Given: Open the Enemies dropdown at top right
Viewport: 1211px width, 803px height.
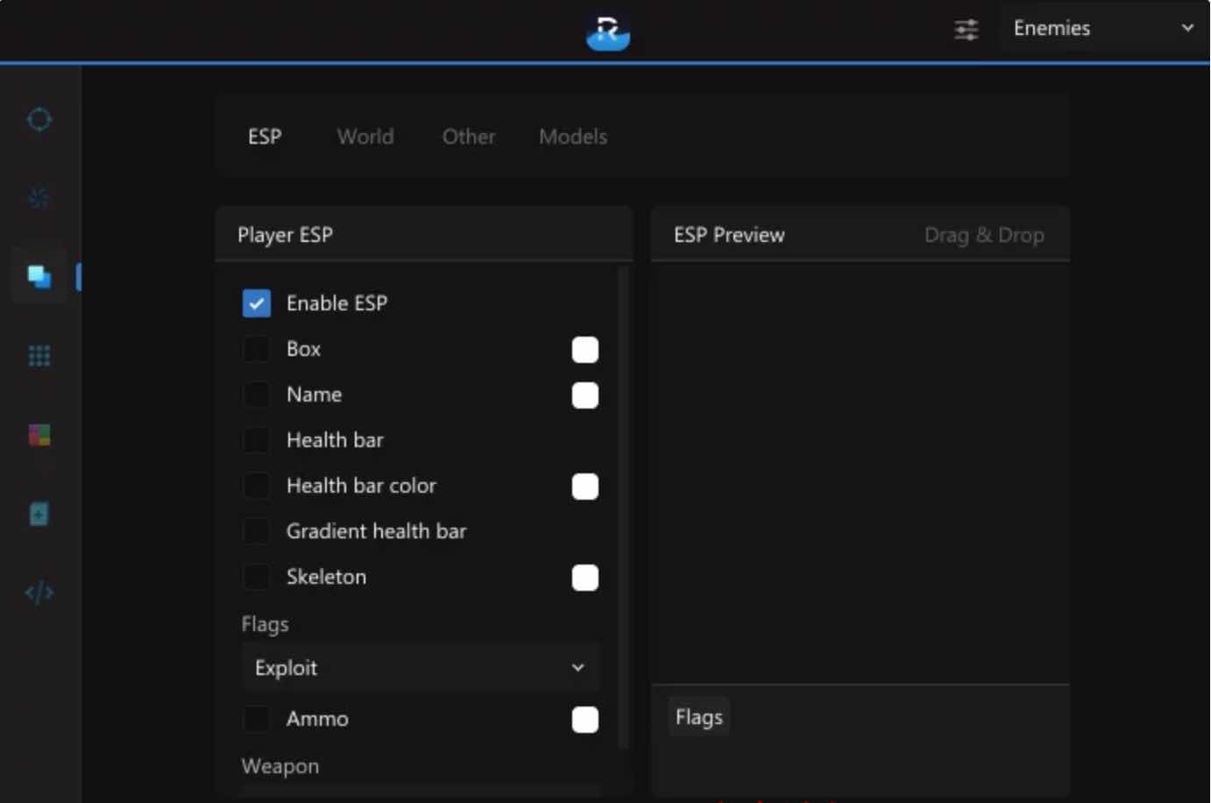Looking at the screenshot, I should 1104,28.
